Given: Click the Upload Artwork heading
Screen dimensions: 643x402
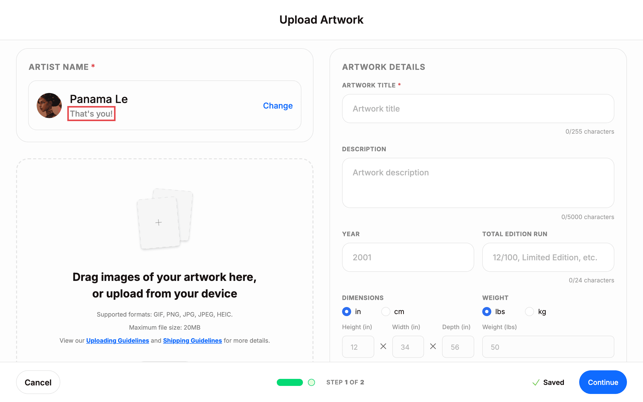Looking at the screenshot, I should coord(321,20).
